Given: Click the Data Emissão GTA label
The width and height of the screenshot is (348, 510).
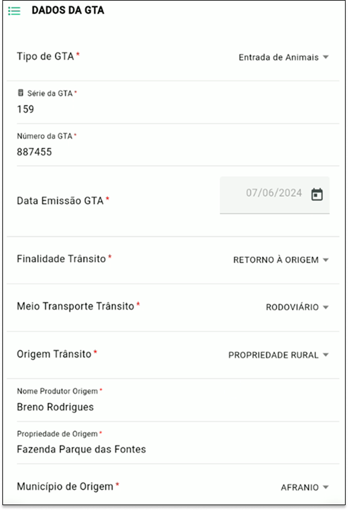Looking at the screenshot, I should (60, 201).
